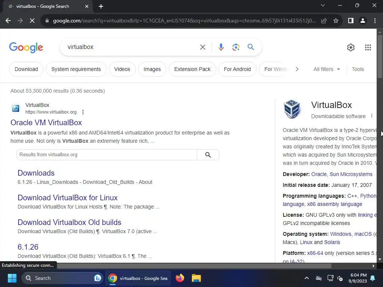Screen dimensions: 383x287
Task: Click the virtualbox.org favicon
Action: coord(16,108)
